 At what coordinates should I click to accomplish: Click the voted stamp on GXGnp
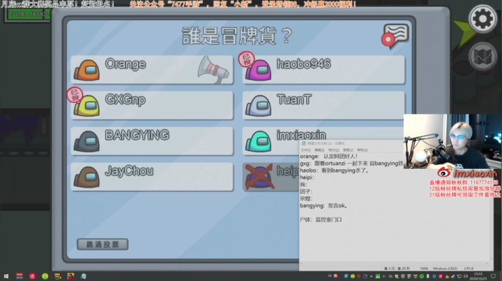point(75,95)
